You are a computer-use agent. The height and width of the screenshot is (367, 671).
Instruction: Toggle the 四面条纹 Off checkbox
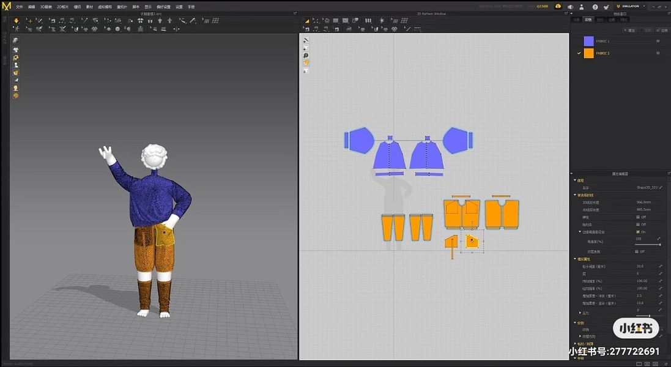(x=637, y=251)
